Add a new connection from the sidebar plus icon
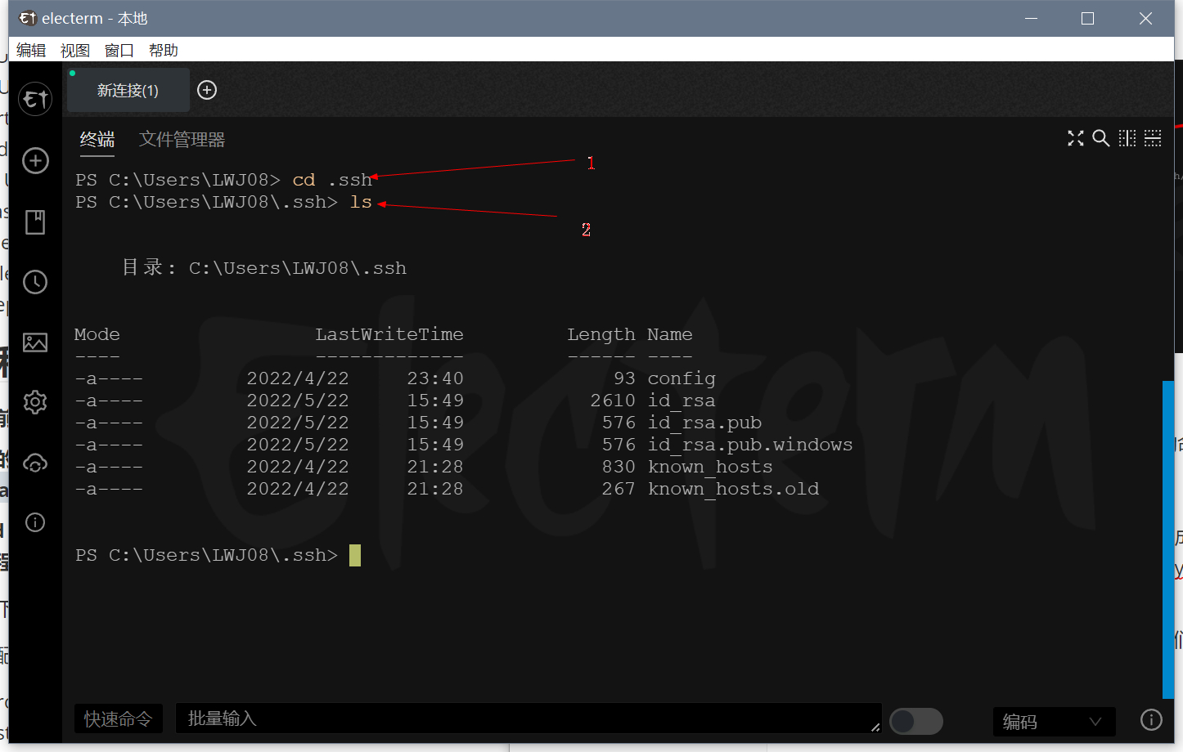 (35, 161)
